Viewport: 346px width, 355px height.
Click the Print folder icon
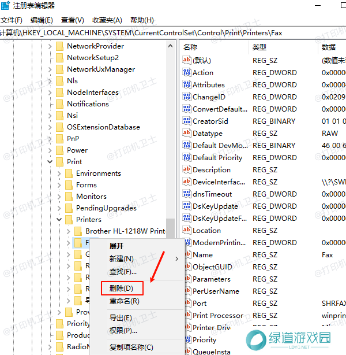[x=59, y=162]
